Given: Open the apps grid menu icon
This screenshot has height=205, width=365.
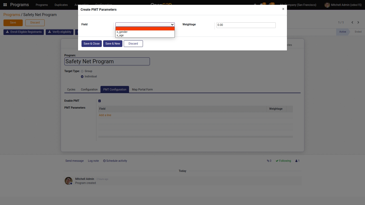Looking at the screenshot, I should (x=5, y=5).
